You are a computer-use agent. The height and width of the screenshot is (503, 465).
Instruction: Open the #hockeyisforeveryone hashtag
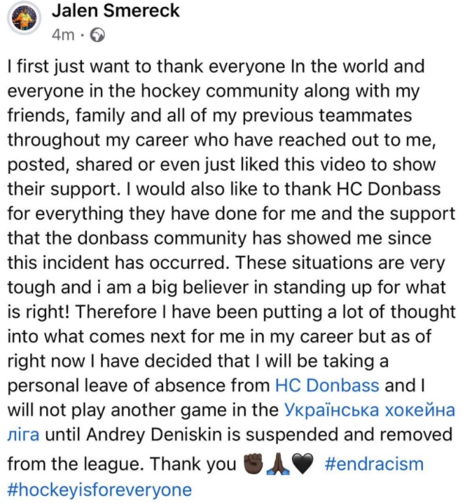tap(99, 490)
